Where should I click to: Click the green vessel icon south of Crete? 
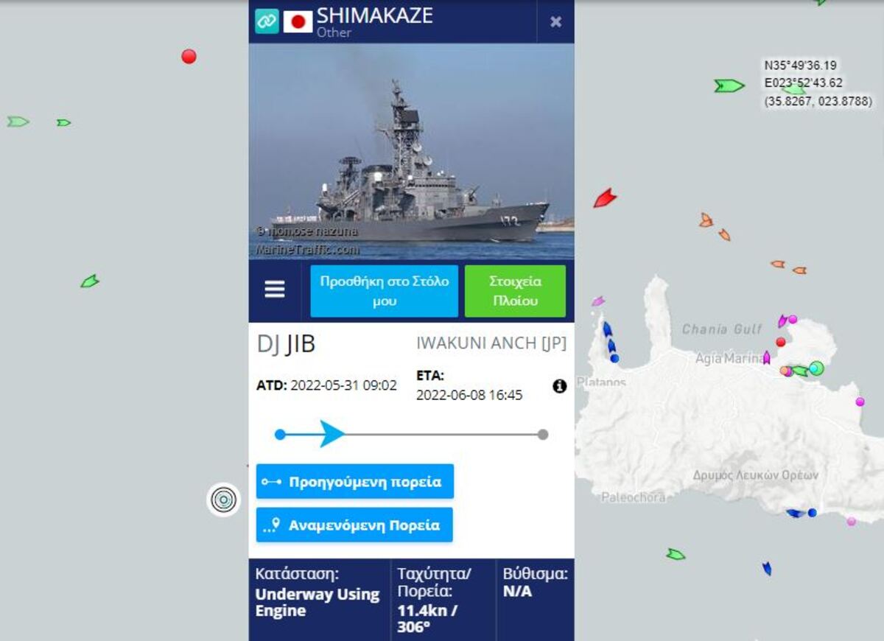pos(676,554)
